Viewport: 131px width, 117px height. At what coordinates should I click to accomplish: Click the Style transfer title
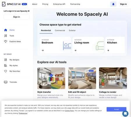[44, 92]
